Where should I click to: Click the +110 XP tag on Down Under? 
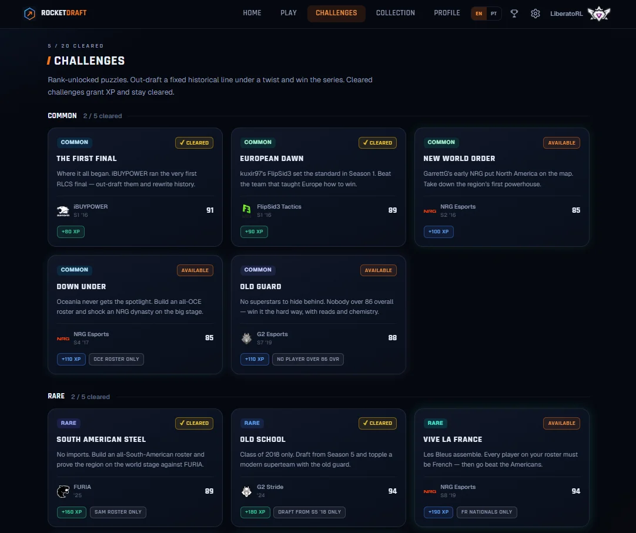[71, 359]
